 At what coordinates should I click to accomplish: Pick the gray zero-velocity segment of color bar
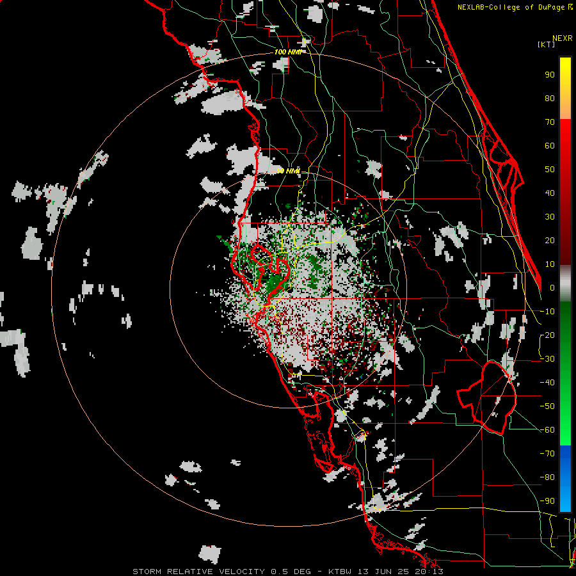pos(565,284)
